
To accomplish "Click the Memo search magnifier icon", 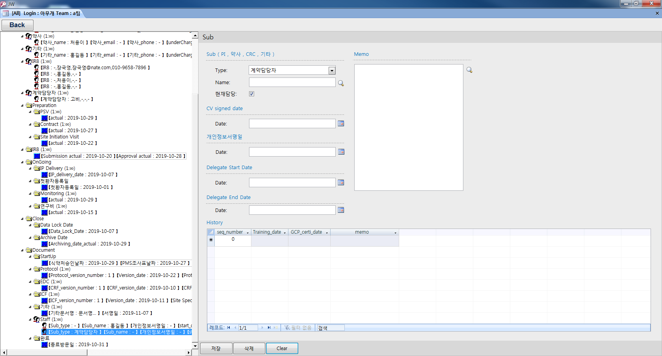I will (x=469, y=70).
